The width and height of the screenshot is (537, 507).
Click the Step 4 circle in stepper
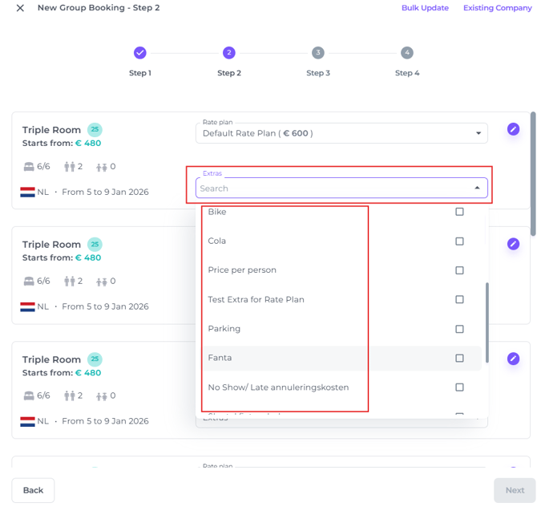coord(407,53)
